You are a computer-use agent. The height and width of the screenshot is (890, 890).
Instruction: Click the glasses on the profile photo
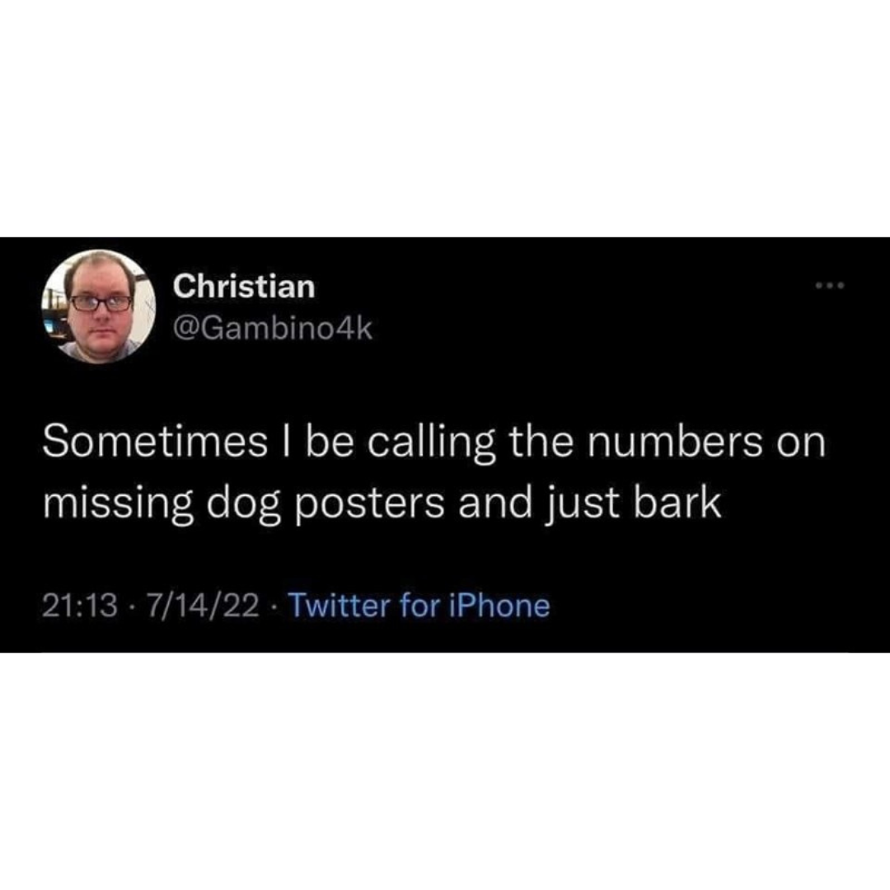[101, 303]
